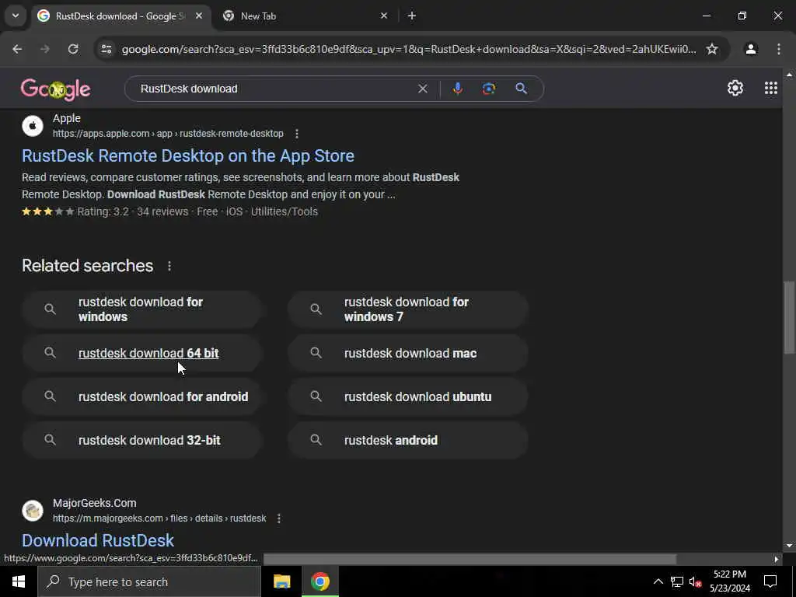Click the apps.apple.com URL breadcrumb
The image size is (796, 597).
(x=168, y=134)
